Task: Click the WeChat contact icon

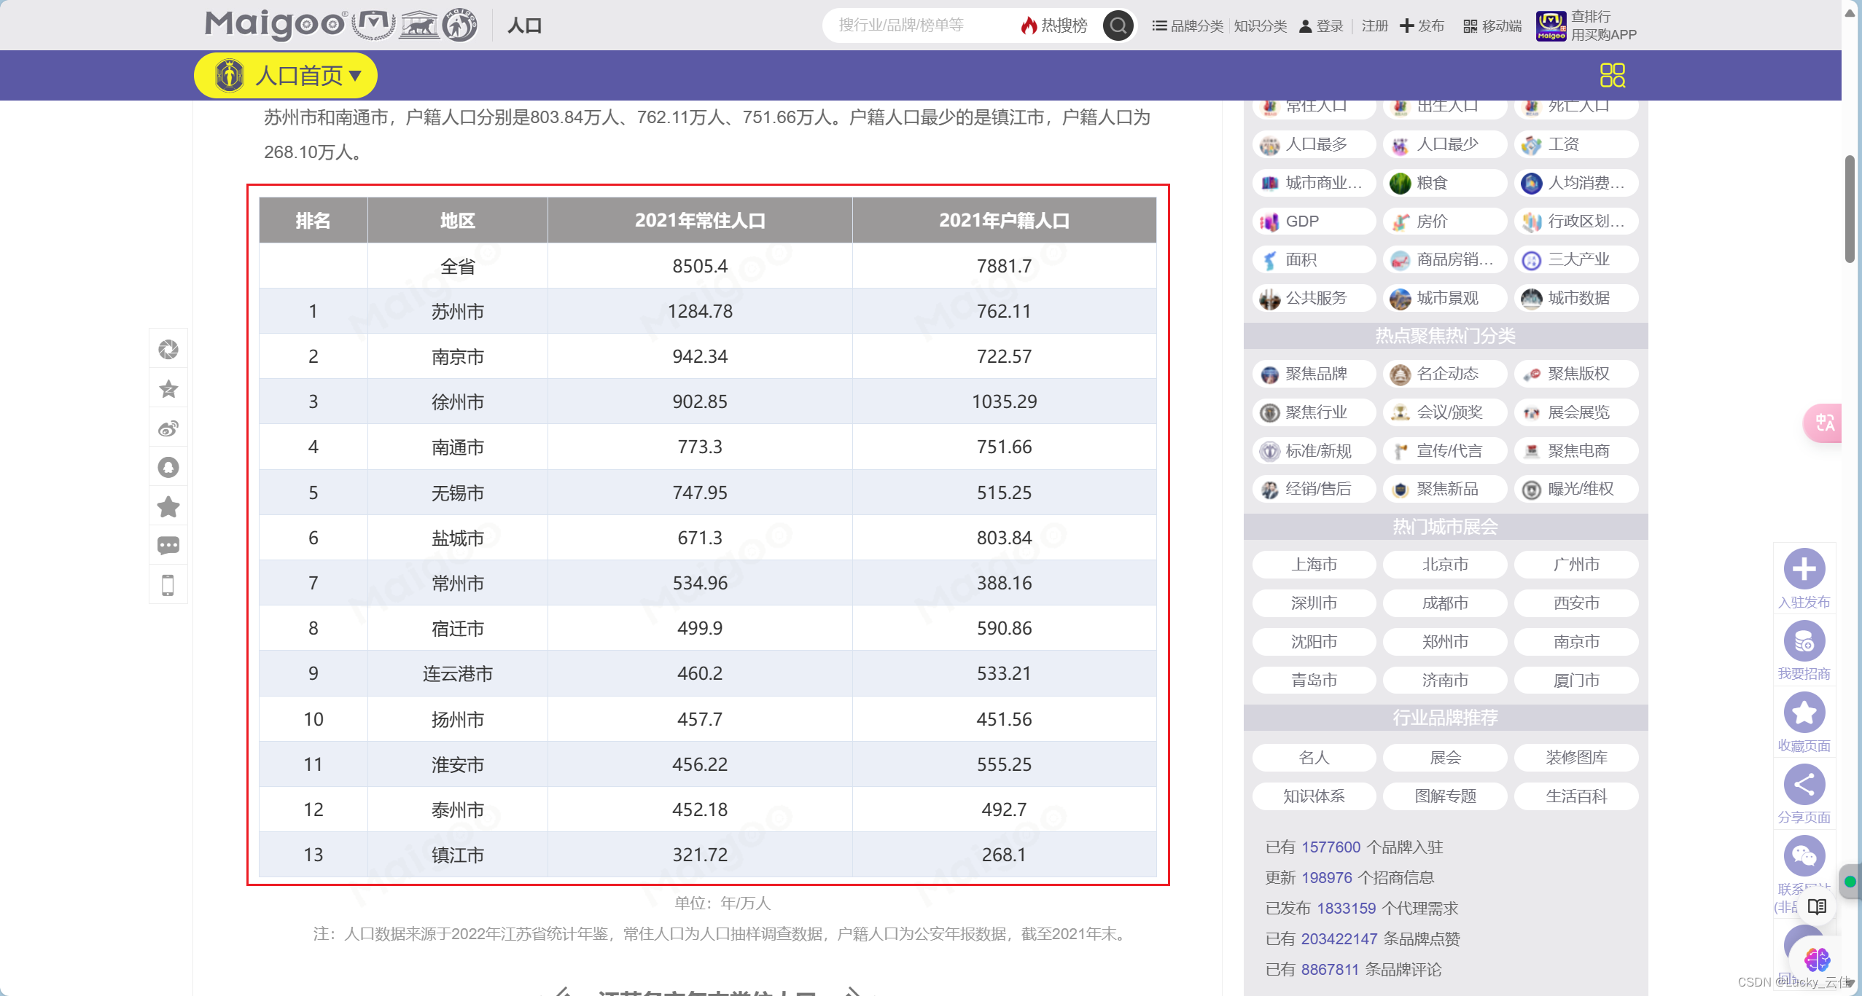Action: tap(1804, 856)
